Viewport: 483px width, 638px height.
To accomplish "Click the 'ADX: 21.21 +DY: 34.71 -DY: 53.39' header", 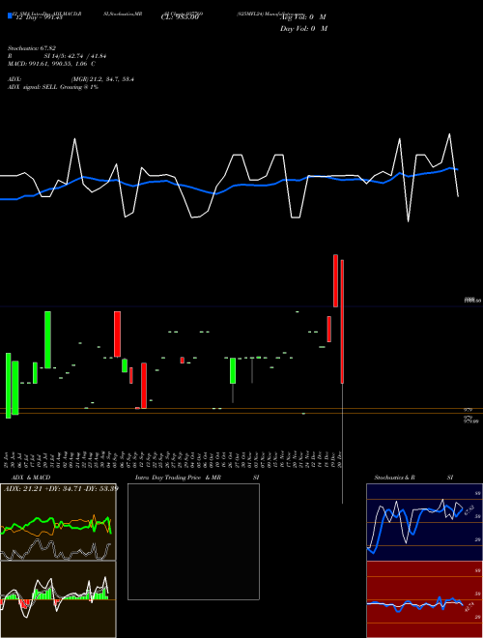I will [x=61, y=488].
